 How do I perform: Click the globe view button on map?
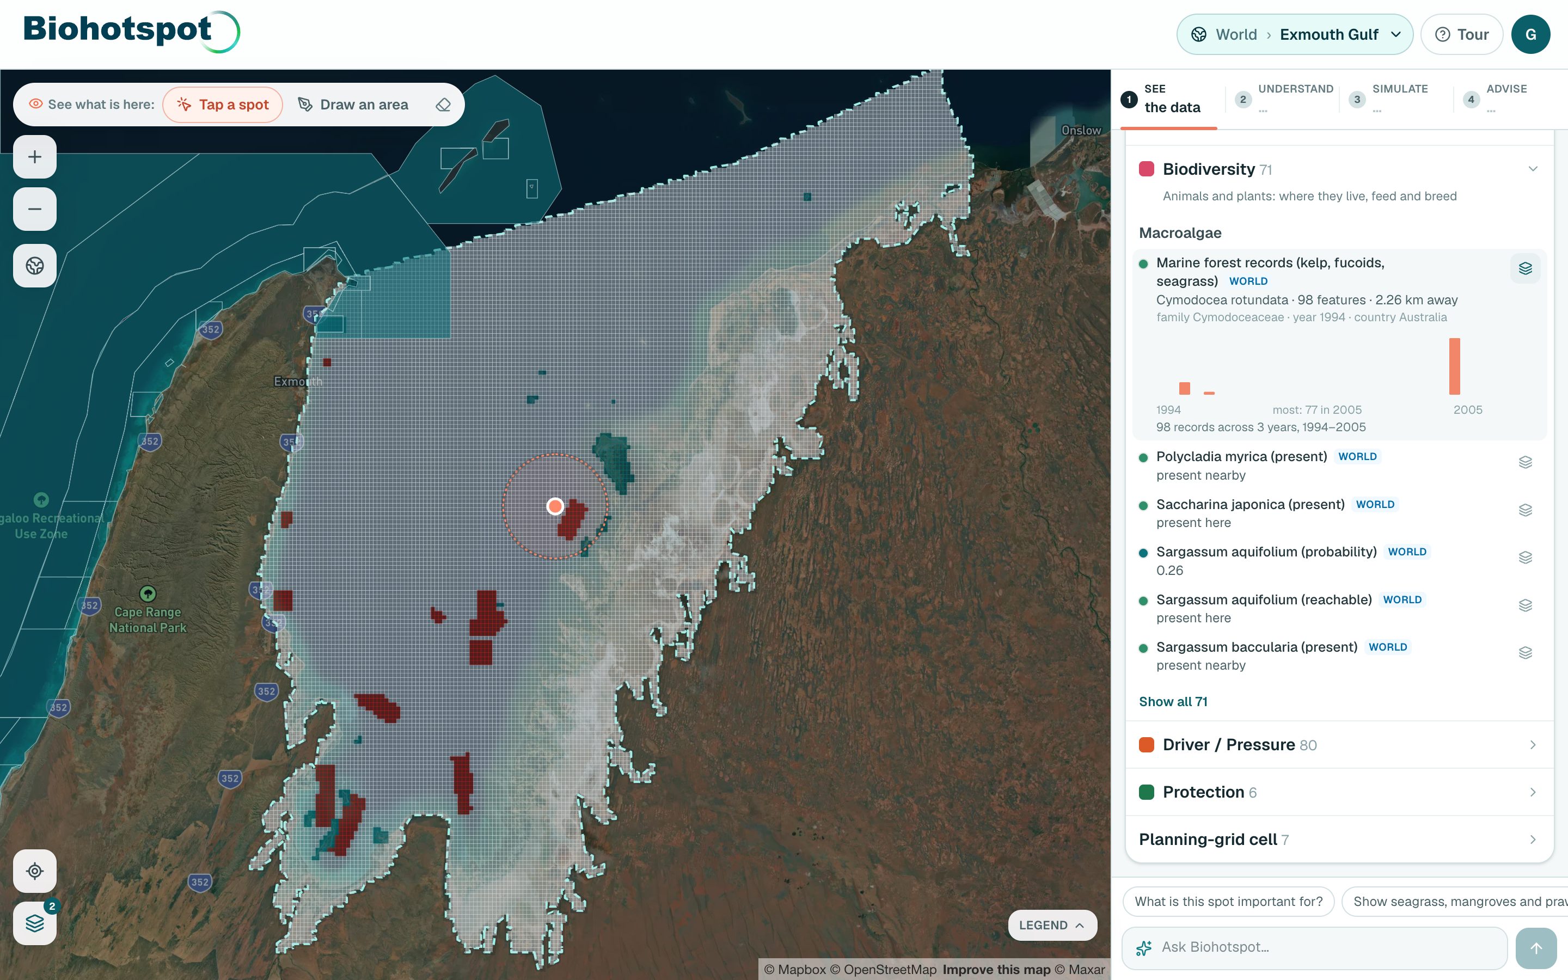pos(35,266)
